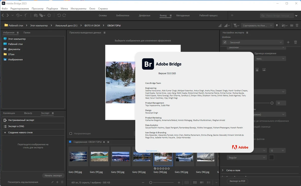This screenshot has height=186, width=301.
Task: Open the batch rename/refine icon
Action: click(x=42, y=16)
